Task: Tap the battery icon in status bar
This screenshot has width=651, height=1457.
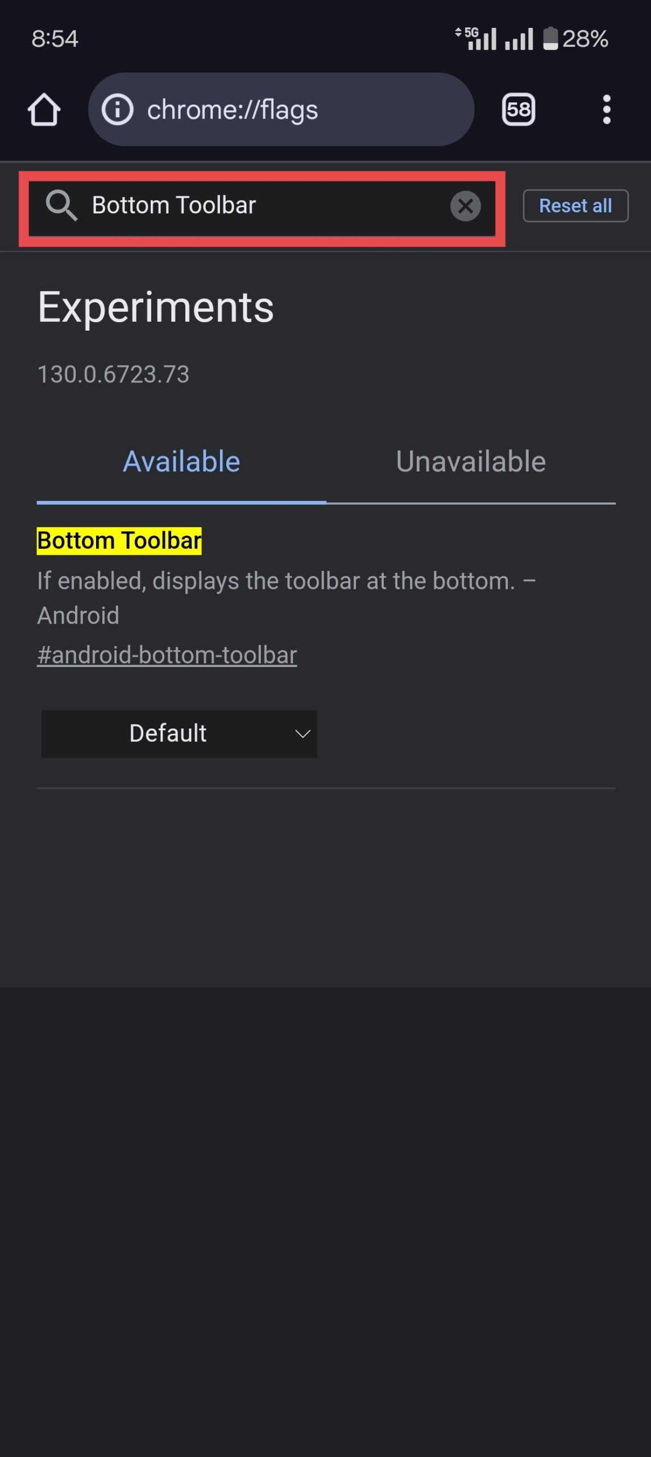Action: 550,39
